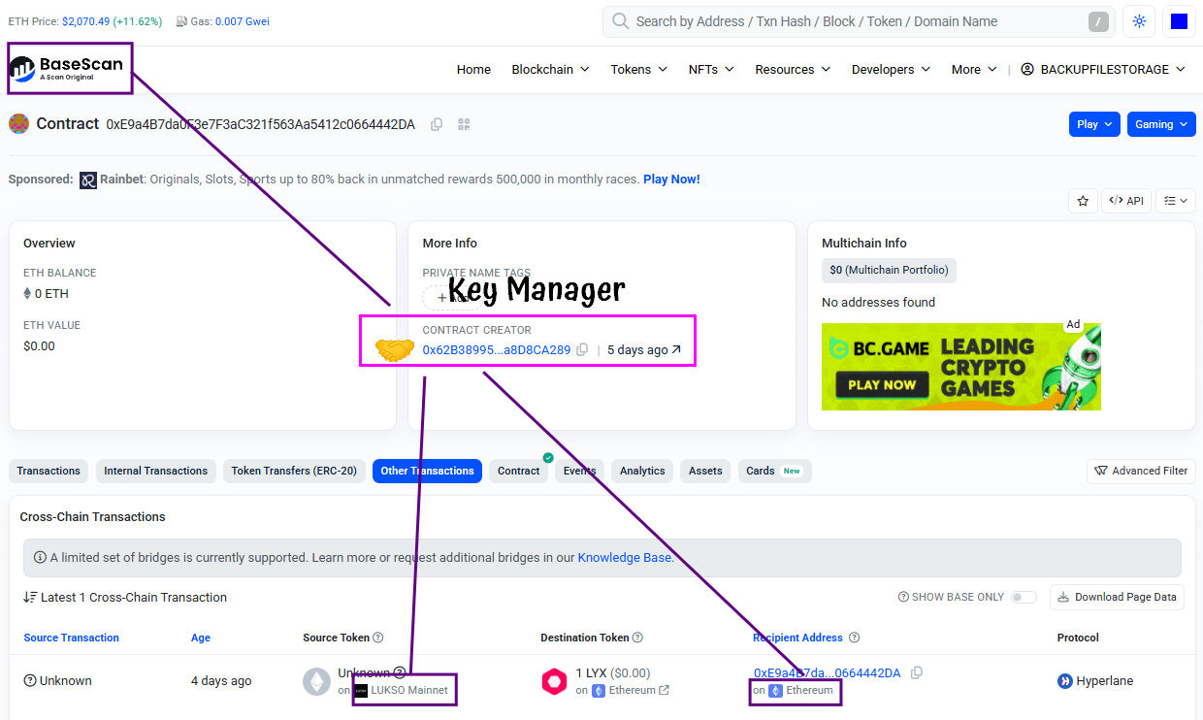Open the blue network selector icon
This screenshot has height=720, width=1203.
tap(1180, 21)
